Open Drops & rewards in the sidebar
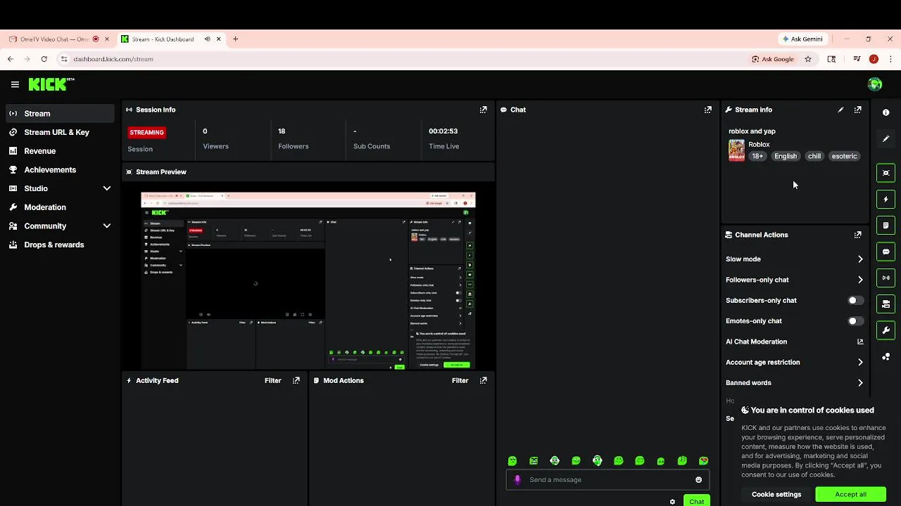The image size is (901, 506). 60,245
